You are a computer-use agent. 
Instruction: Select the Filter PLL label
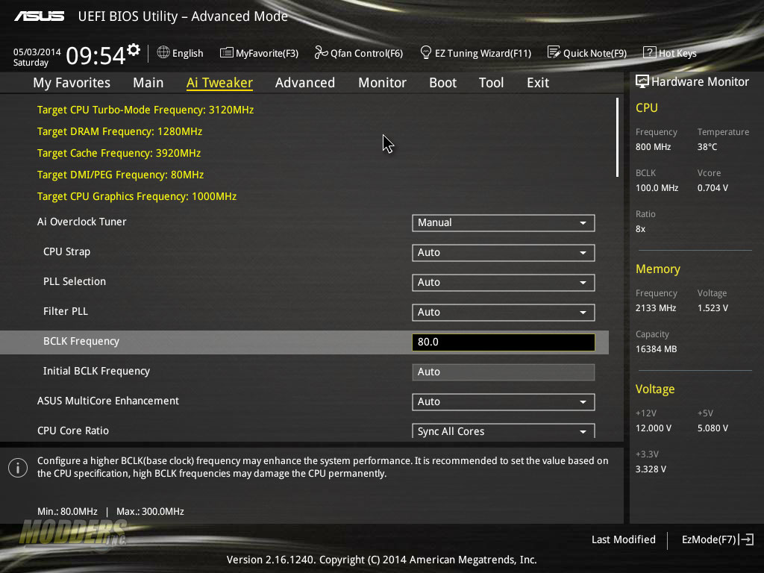click(66, 311)
